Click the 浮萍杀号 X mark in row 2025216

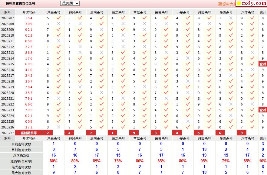pyautogui.click(x=252, y=70)
